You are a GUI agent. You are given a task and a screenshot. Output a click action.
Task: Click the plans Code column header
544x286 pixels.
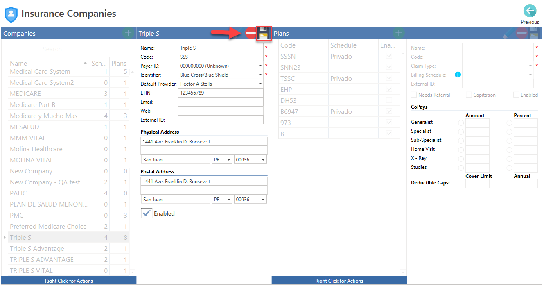tap(303, 45)
